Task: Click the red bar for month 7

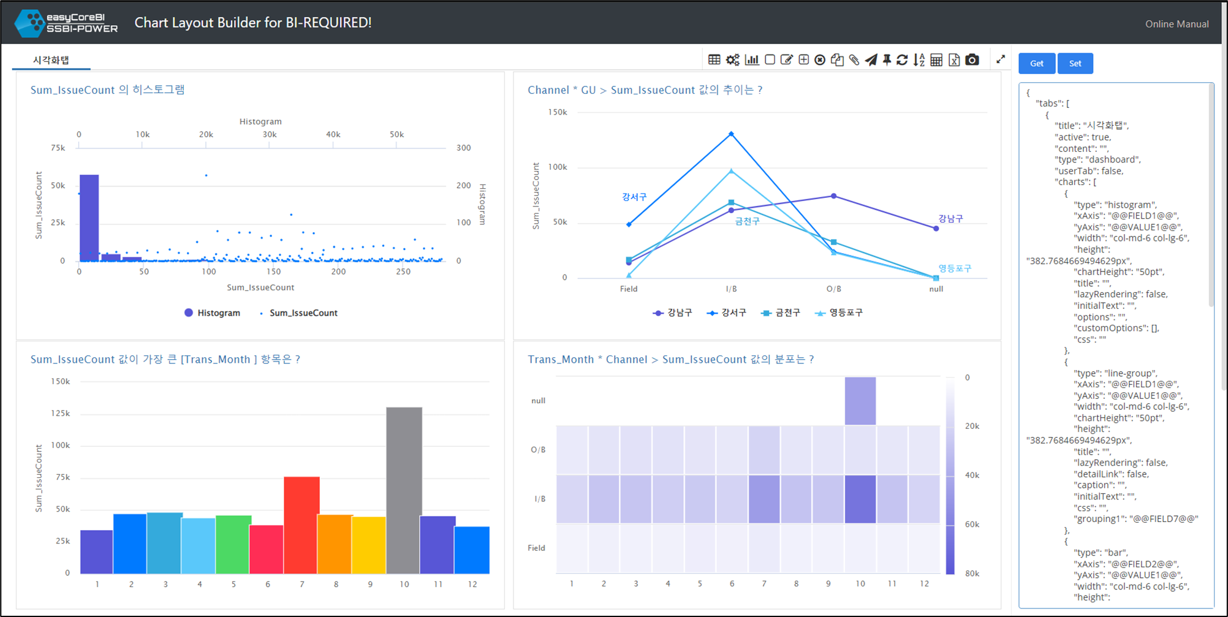Action: click(x=301, y=525)
